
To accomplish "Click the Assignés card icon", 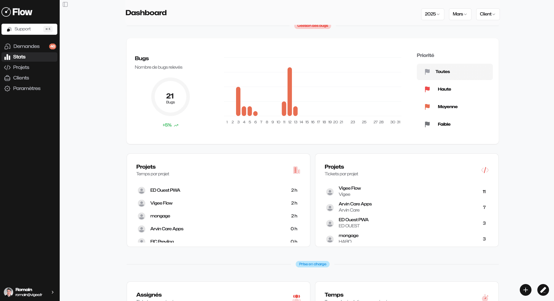I will pyautogui.click(x=297, y=297).
